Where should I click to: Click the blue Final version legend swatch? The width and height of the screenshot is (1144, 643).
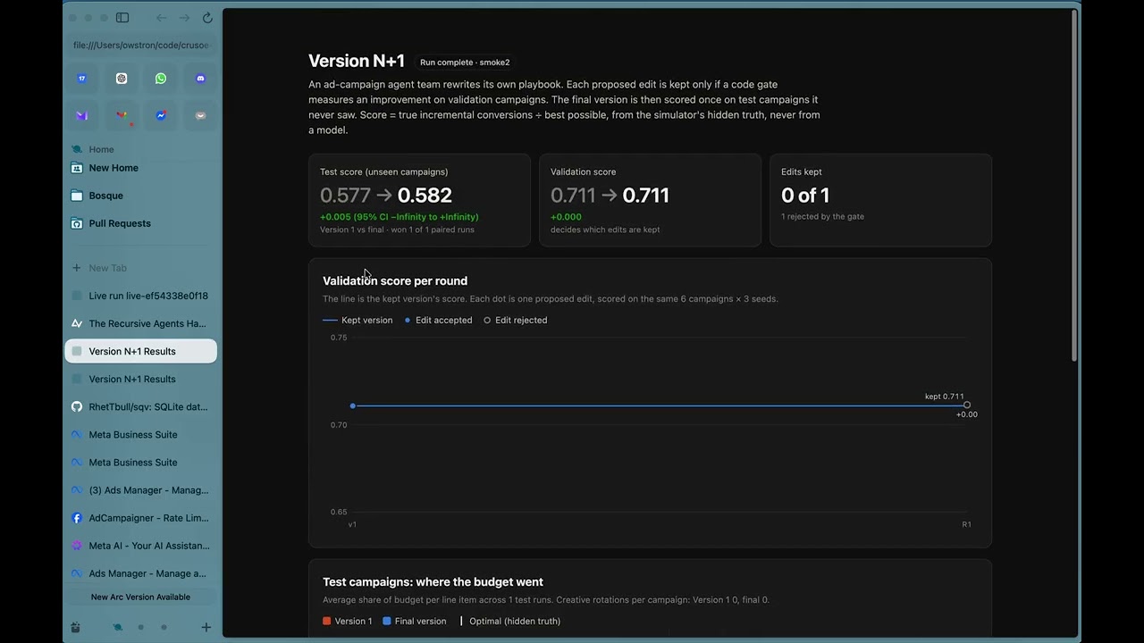pyautogui.click(x=387, y=621)
